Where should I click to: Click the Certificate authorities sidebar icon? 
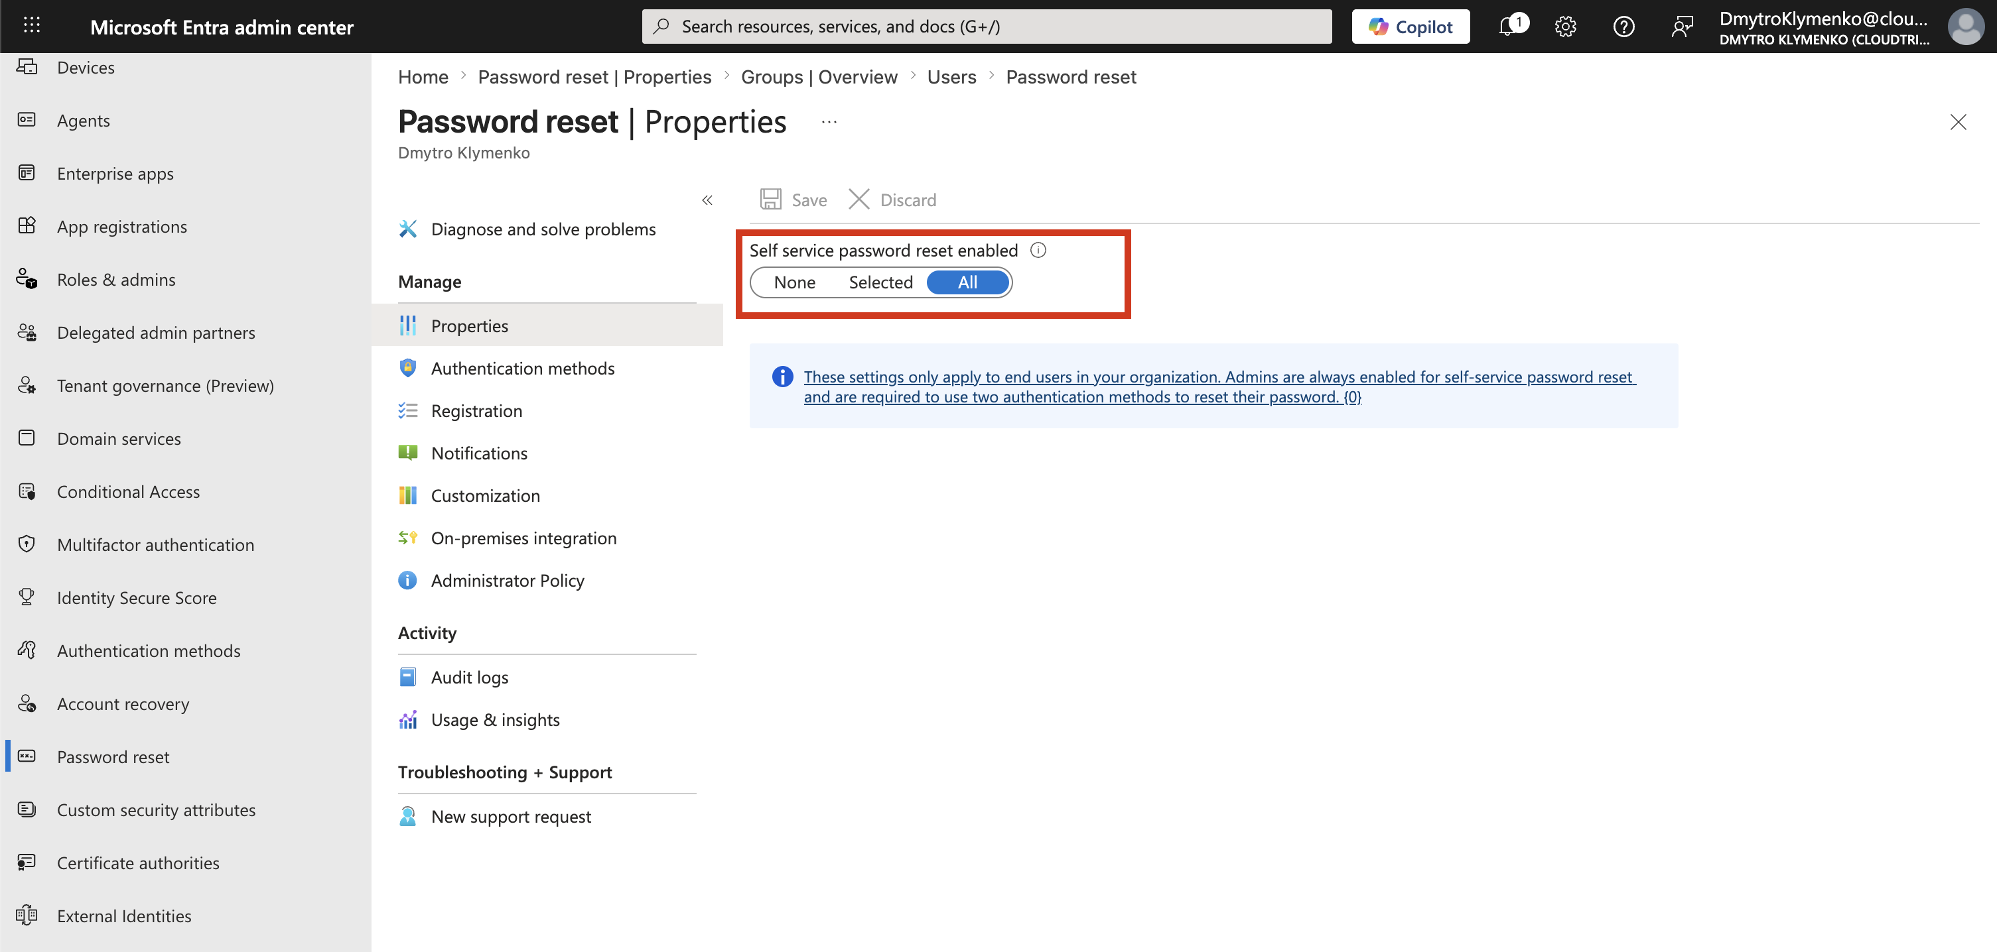click(x=27, y=863)
